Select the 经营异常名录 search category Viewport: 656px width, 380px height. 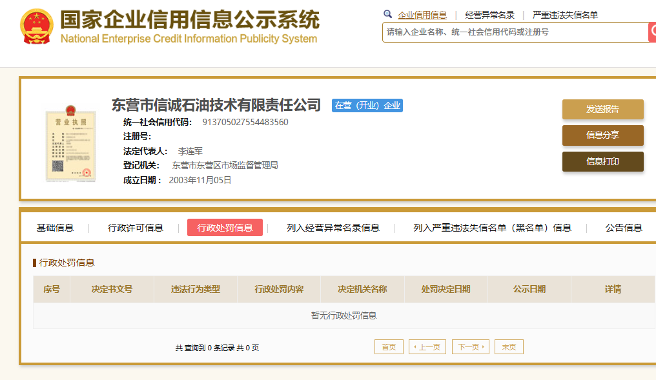pyautogui.click(x=489, y=15)
